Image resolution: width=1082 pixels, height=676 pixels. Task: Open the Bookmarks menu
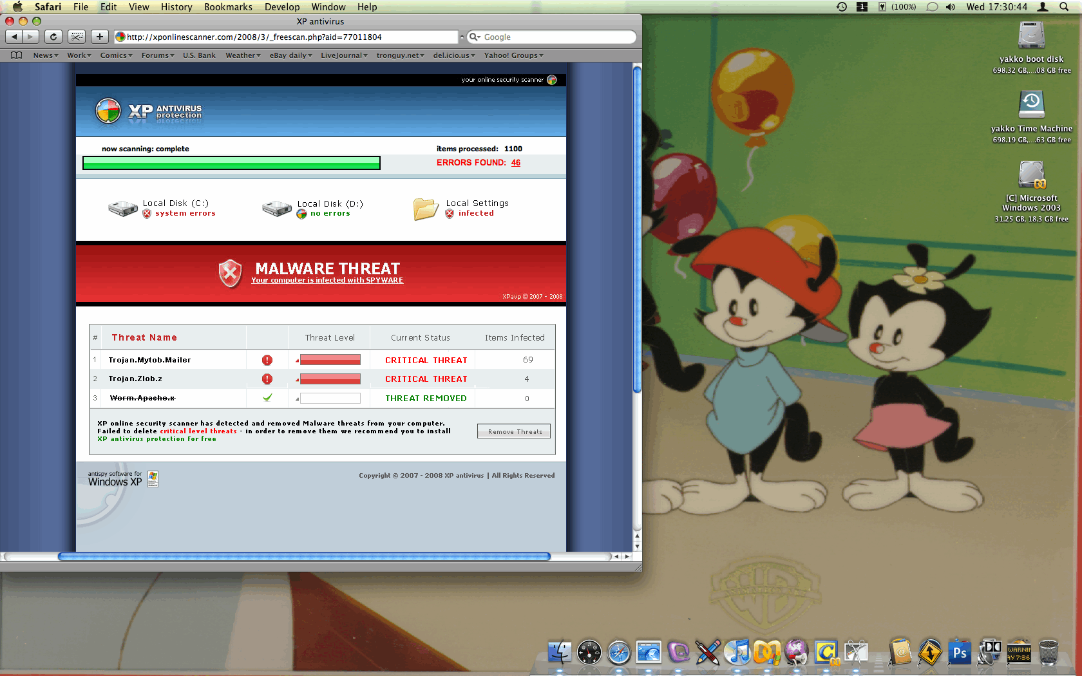tap(228, 7)
